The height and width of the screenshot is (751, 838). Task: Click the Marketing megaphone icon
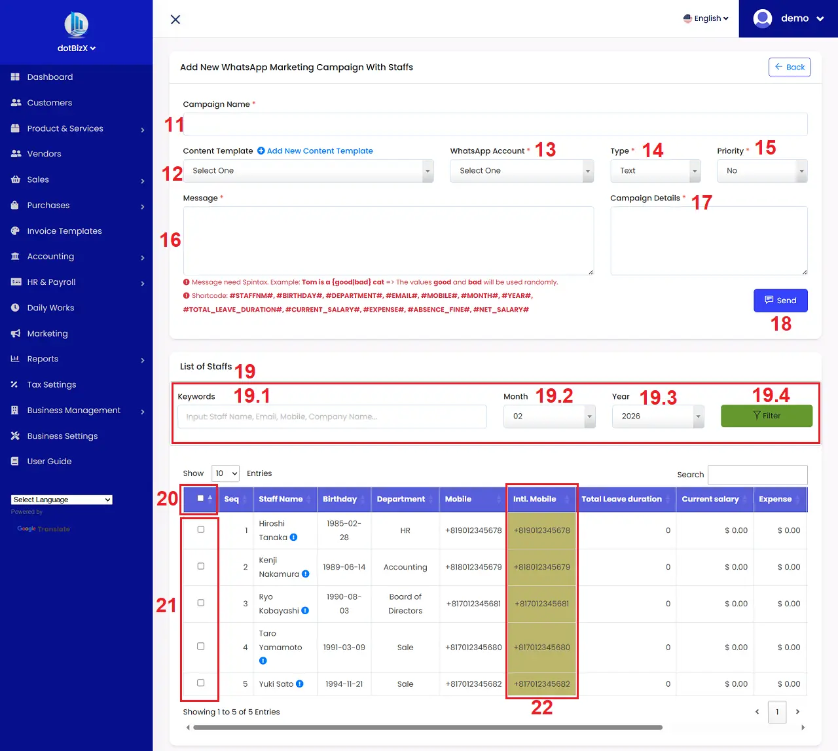pyautogui.click(x=15, y=333)
